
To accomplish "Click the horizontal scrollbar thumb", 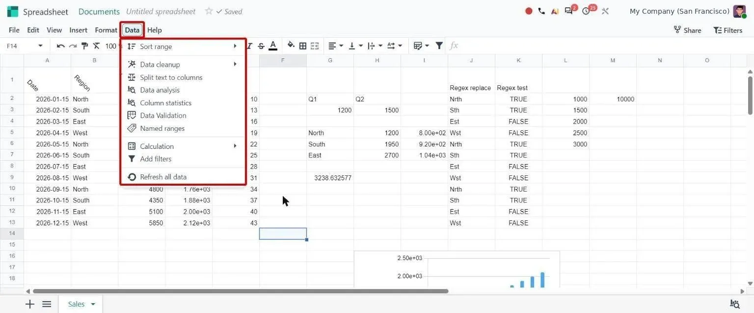I will (x=241, y=291).
